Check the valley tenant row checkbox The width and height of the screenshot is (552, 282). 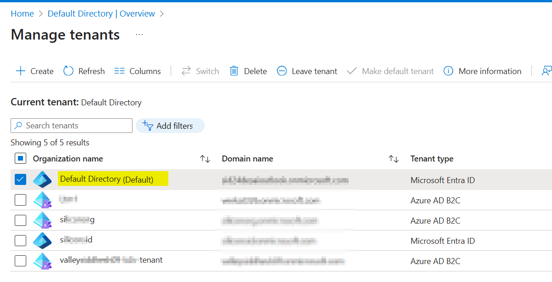point(20,261)
